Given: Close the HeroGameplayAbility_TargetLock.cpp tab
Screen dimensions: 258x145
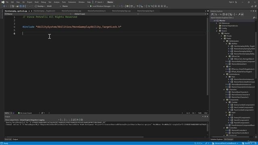Looking at the screenshot, I should (31, 11).
